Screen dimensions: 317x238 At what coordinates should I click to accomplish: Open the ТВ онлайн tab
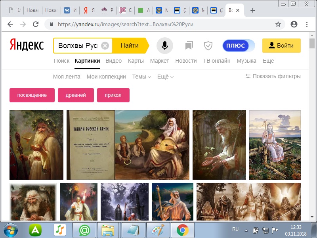click(217, 61)
